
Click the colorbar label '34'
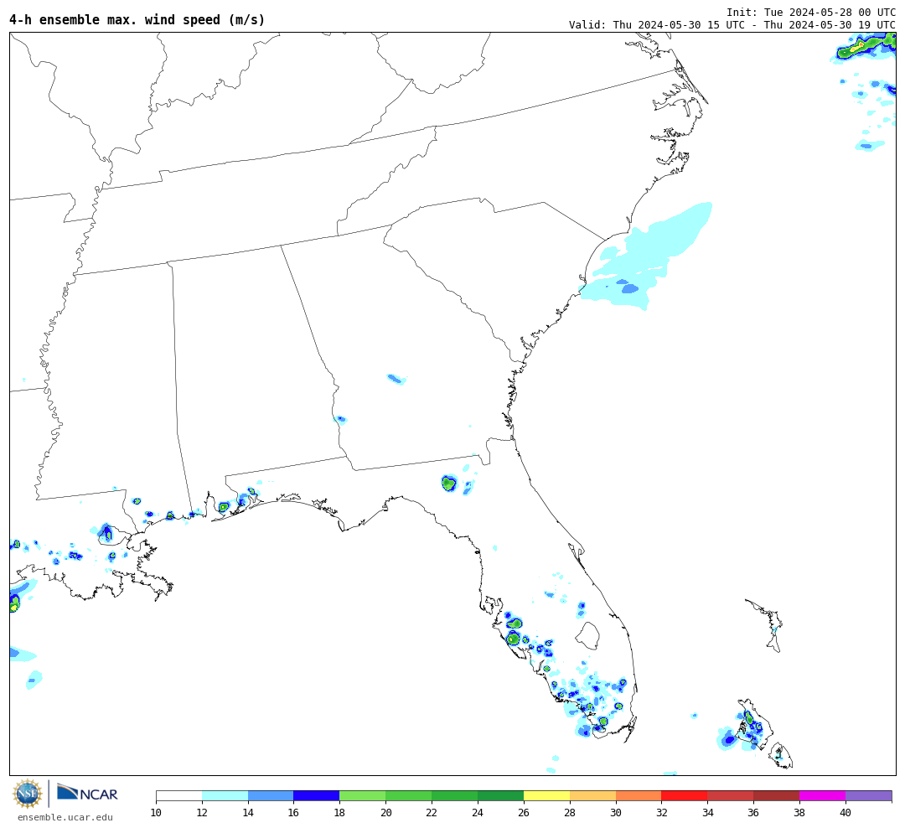707,813
